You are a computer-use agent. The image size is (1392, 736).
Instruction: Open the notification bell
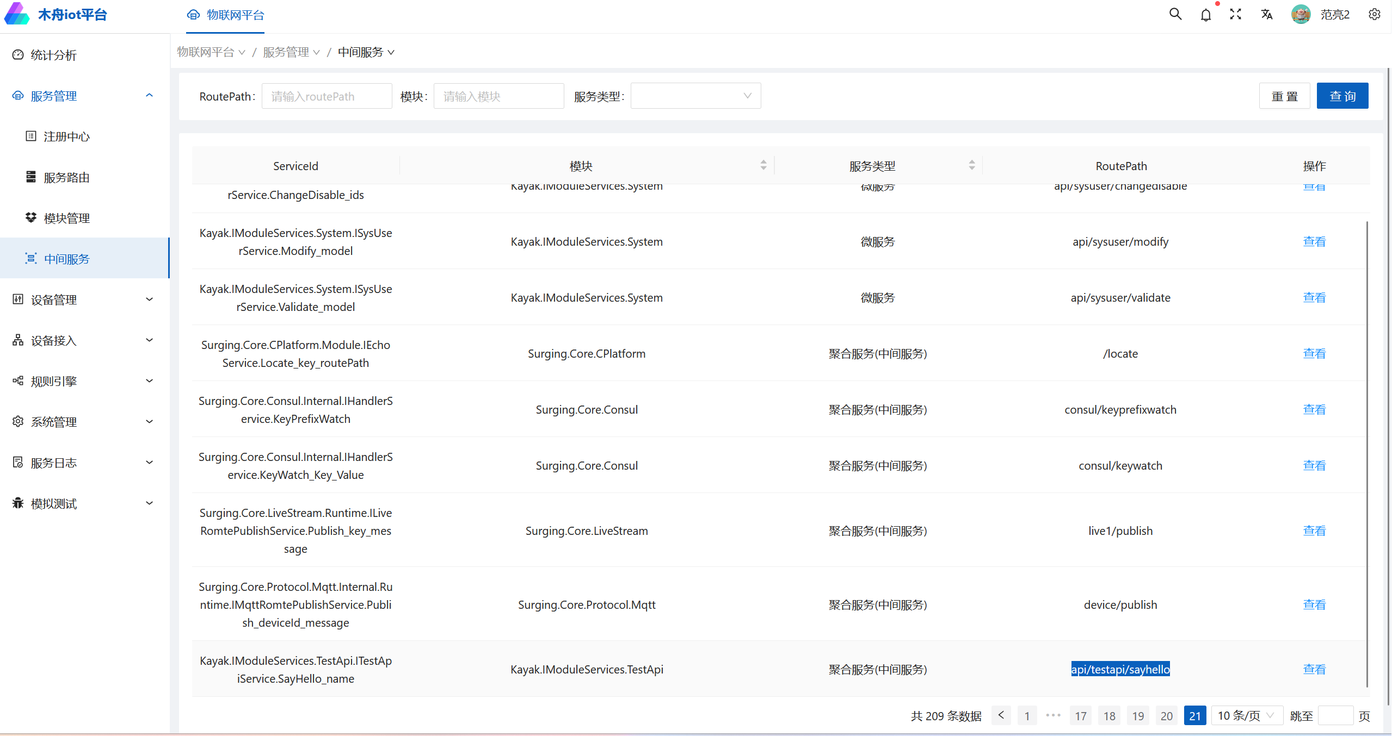click(1206, 15)
